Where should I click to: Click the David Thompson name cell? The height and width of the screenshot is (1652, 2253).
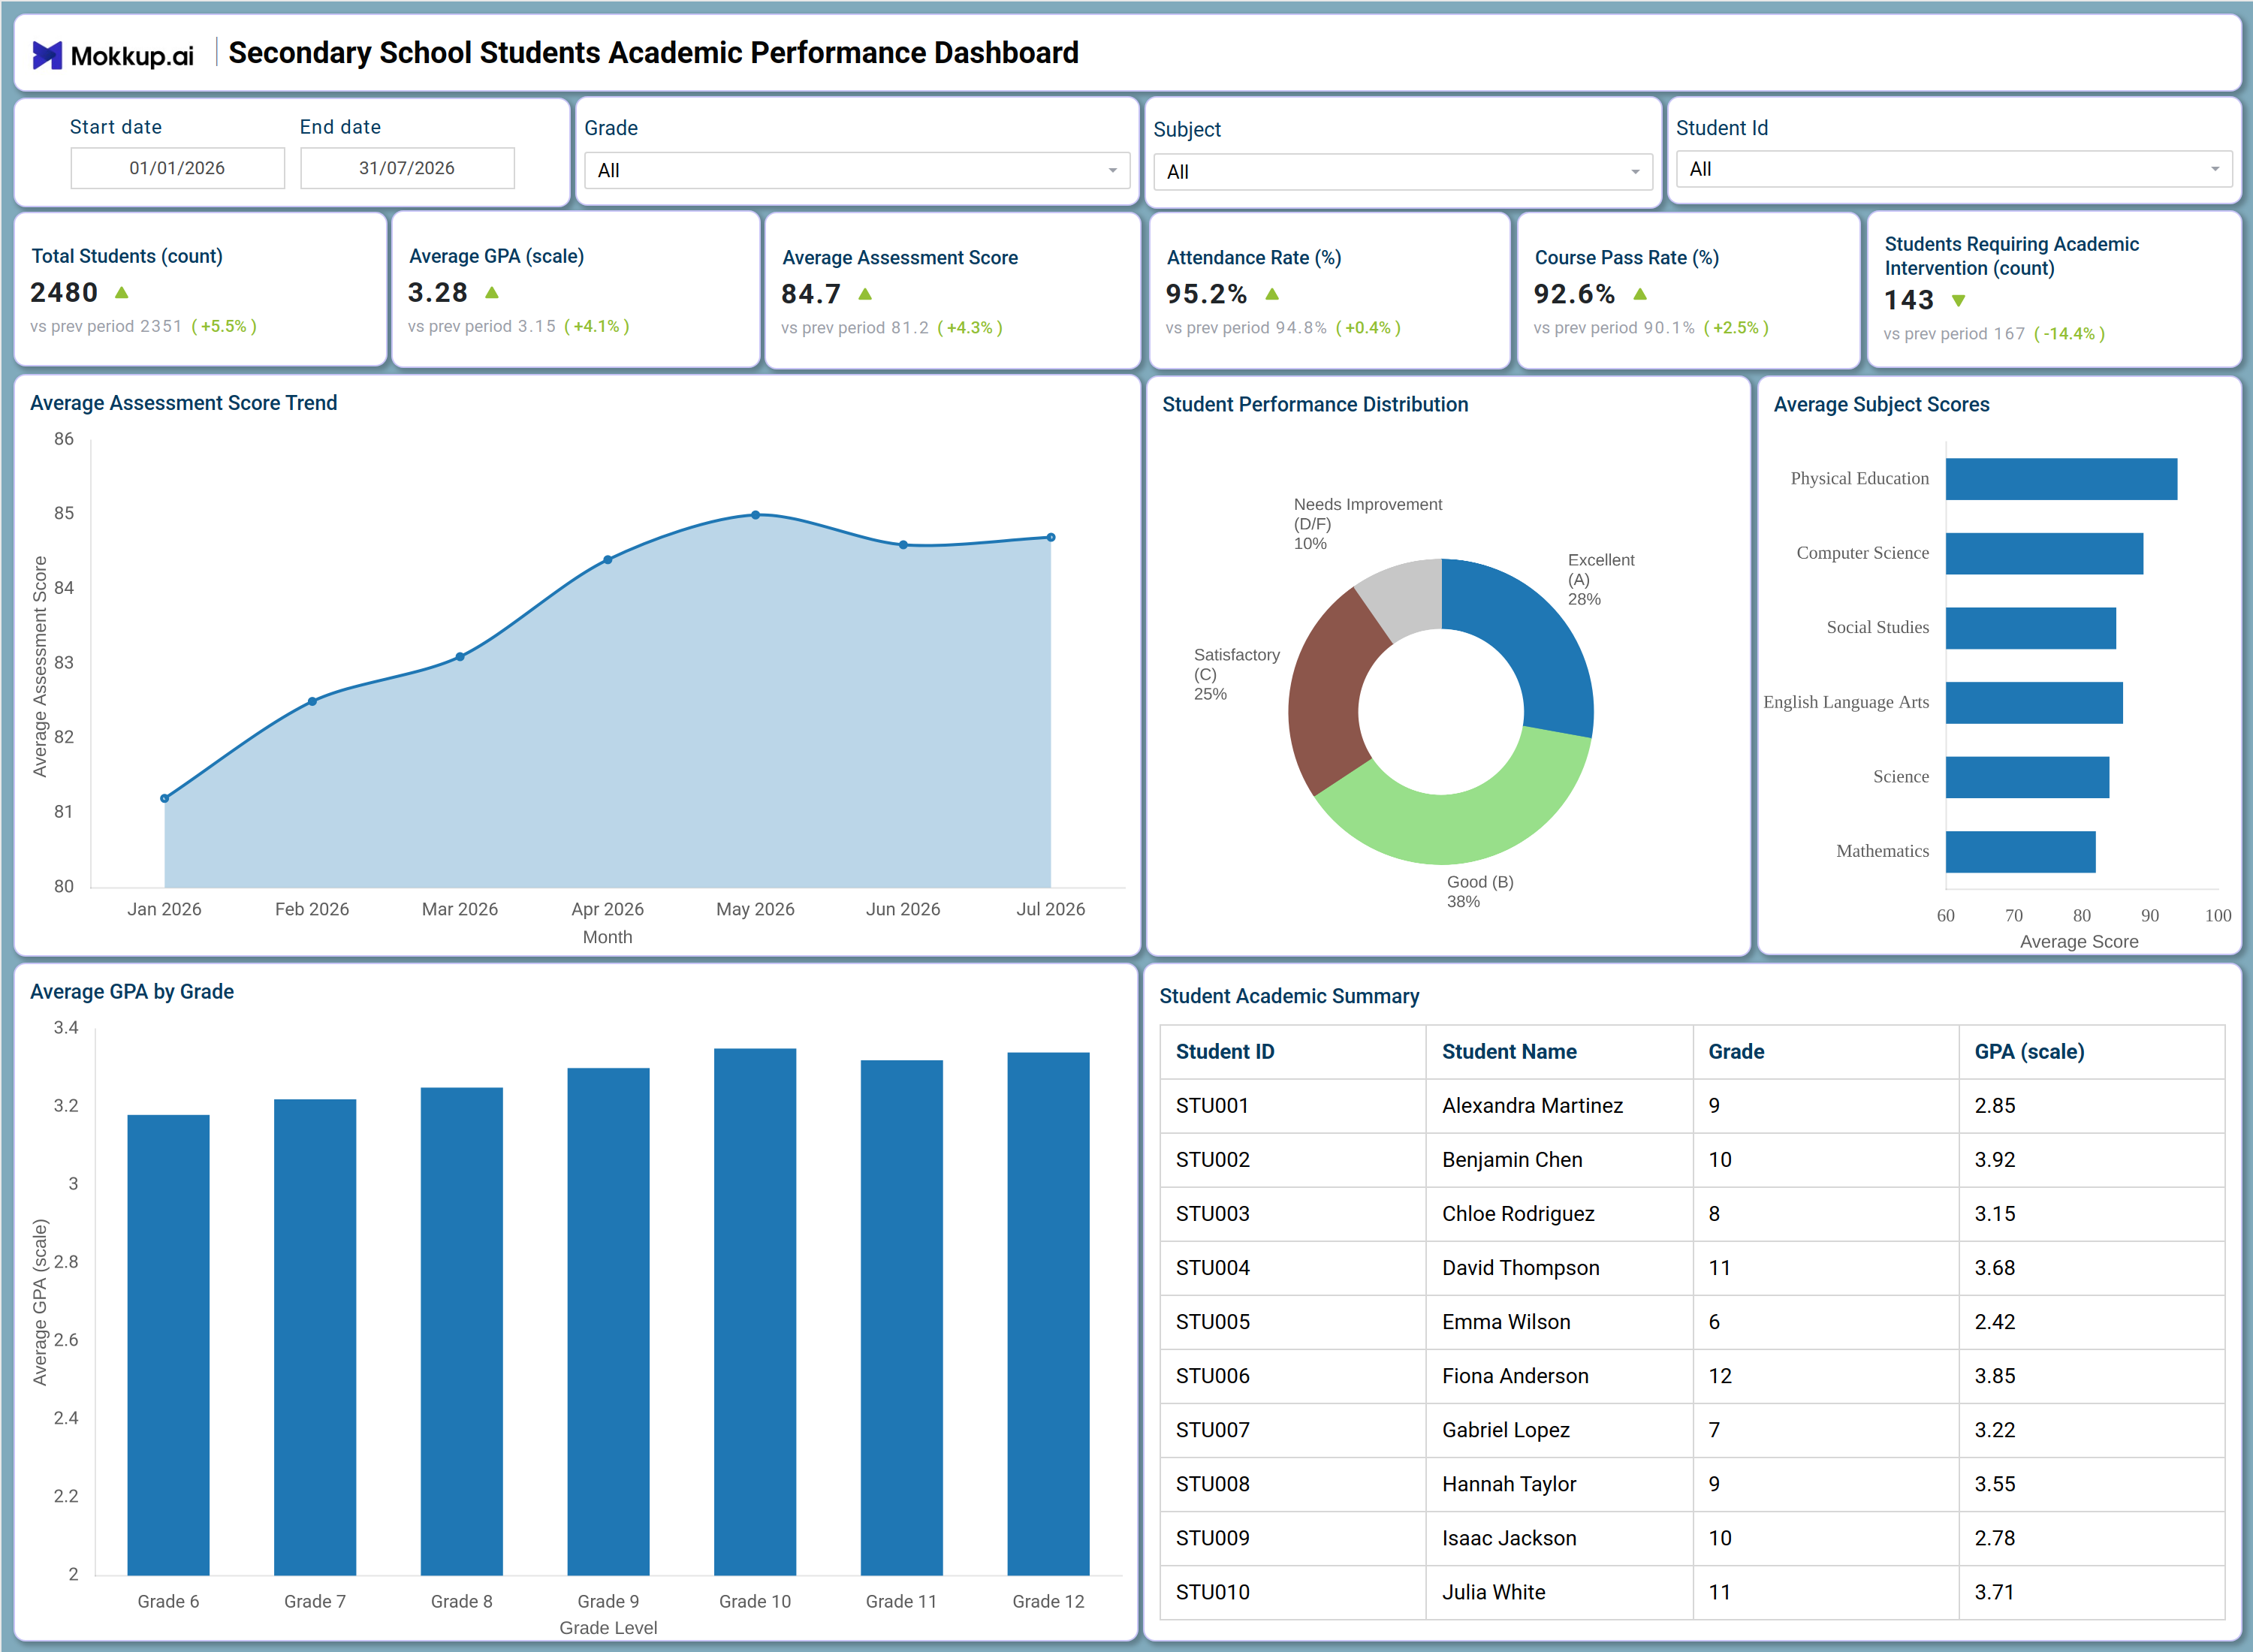[x=1559, y=1268]
